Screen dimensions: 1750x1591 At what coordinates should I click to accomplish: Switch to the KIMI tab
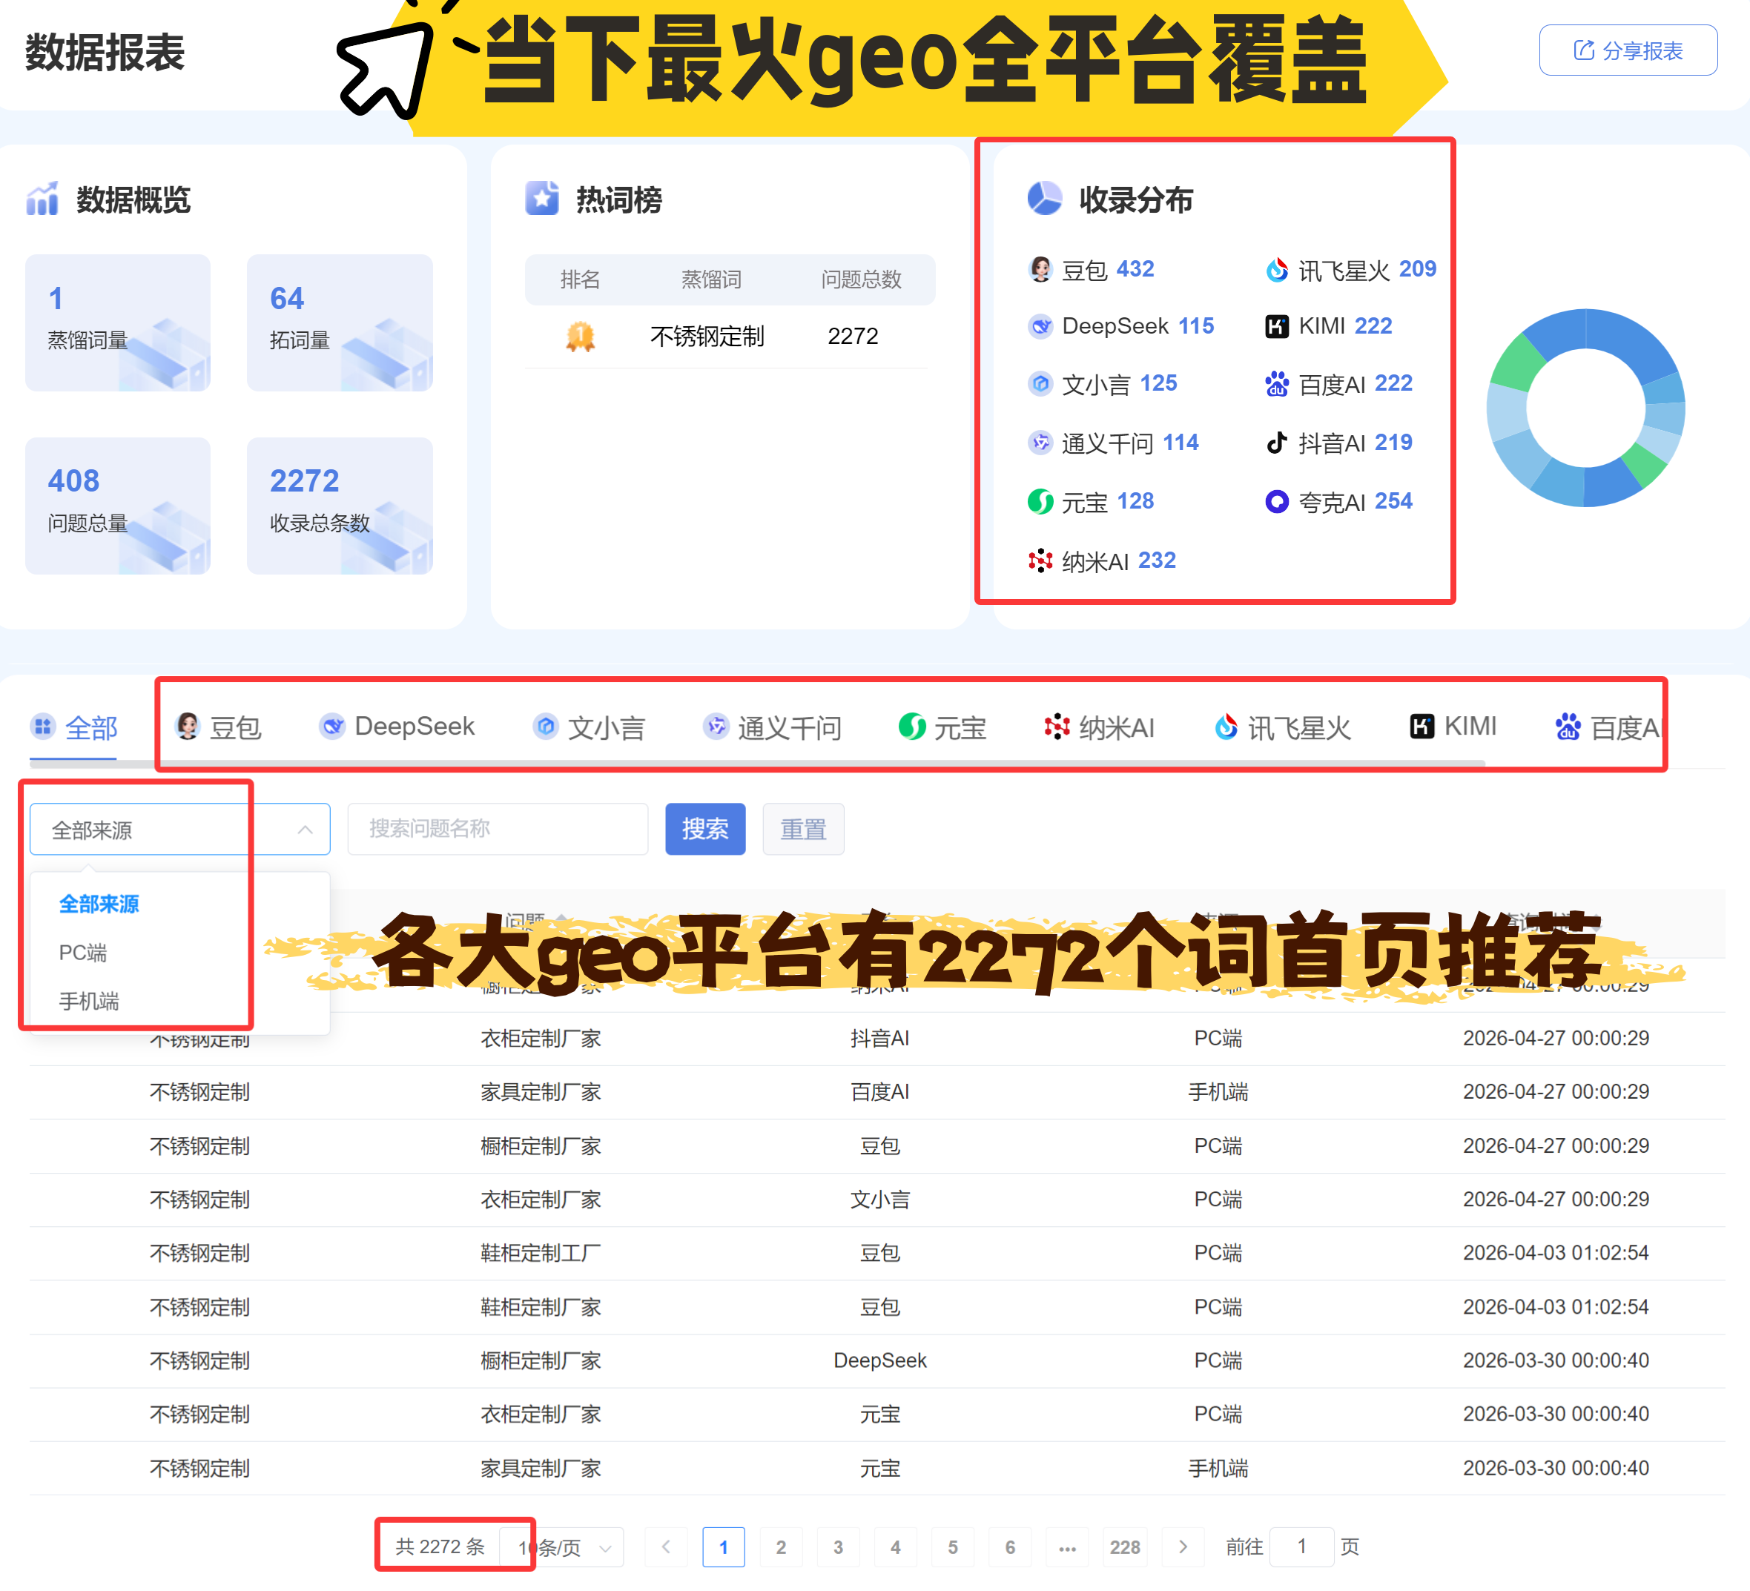pyautogui.click(x=1453, y=727)
